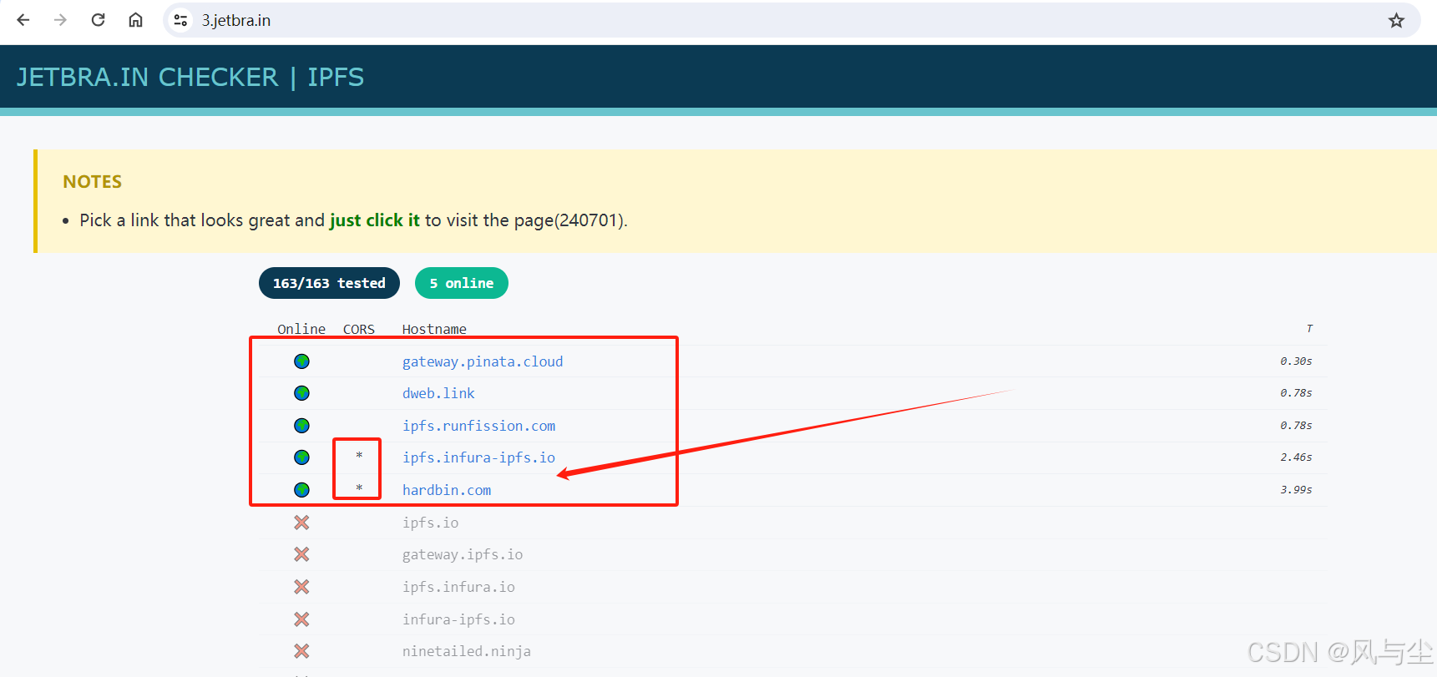Screen dimensions: 1437x677
Task: Click the T time column header
Action: [1309, 329]
